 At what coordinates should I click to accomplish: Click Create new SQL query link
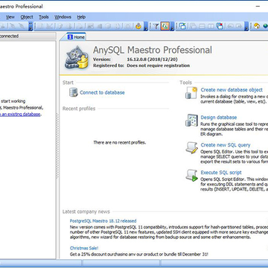[x=226, y=145]
